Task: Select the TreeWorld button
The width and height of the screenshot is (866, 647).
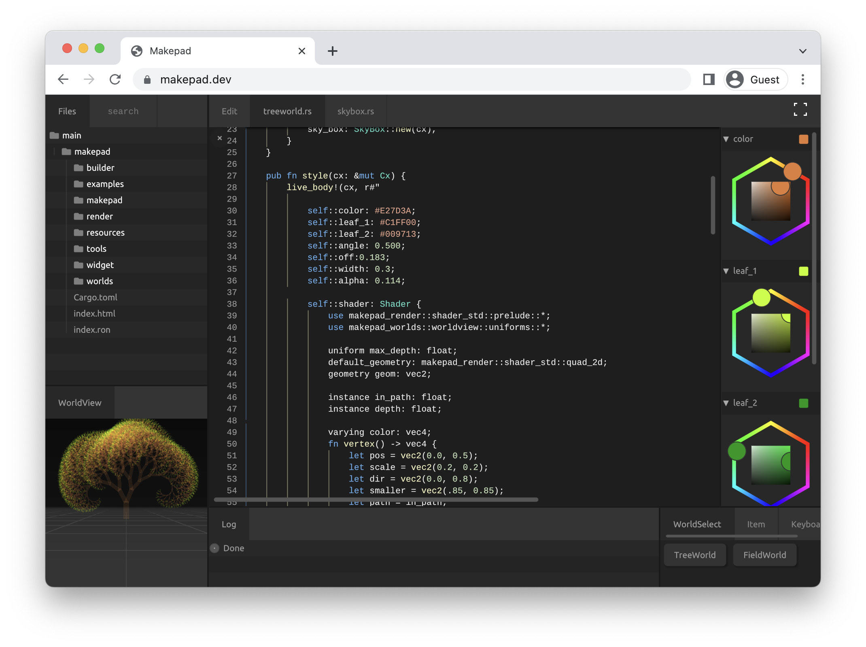Action: 694,555
